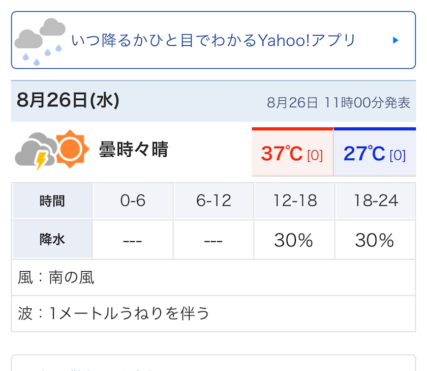The width and height of the screenshot is (427, 371).
Task: Click the 27℃ low temperature box
Action: (375, 152)
